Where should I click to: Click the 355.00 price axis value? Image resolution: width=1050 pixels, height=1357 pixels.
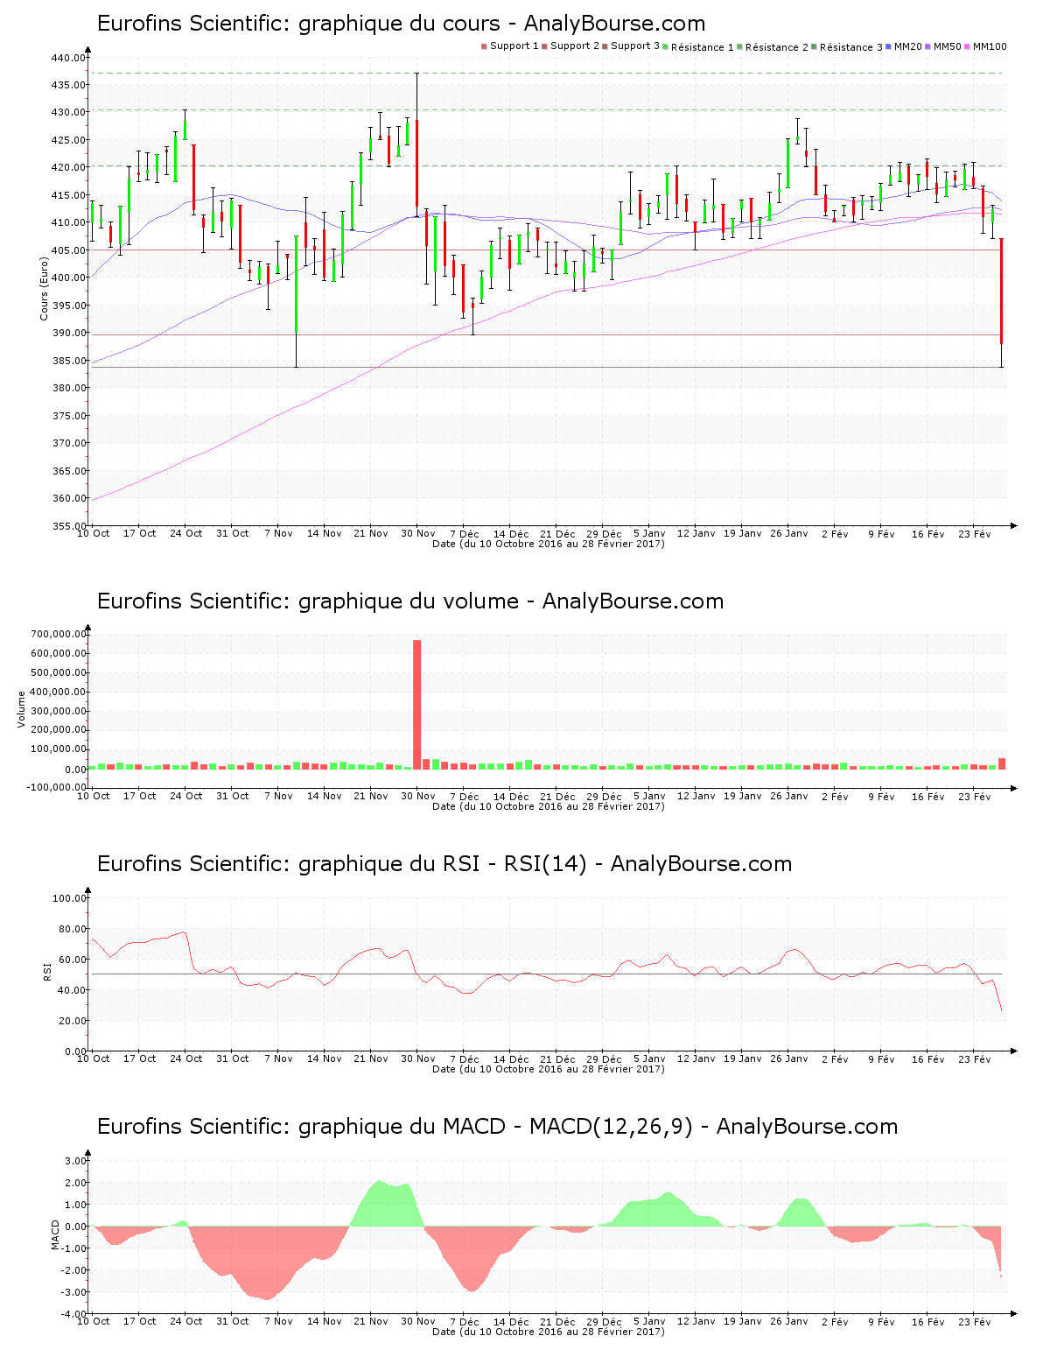[68, 526]
